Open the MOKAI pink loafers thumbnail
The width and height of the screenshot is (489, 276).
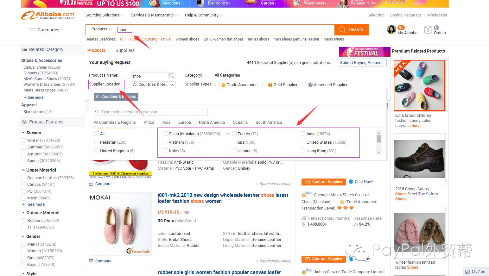pyautogui.click(x=120, y=224)
